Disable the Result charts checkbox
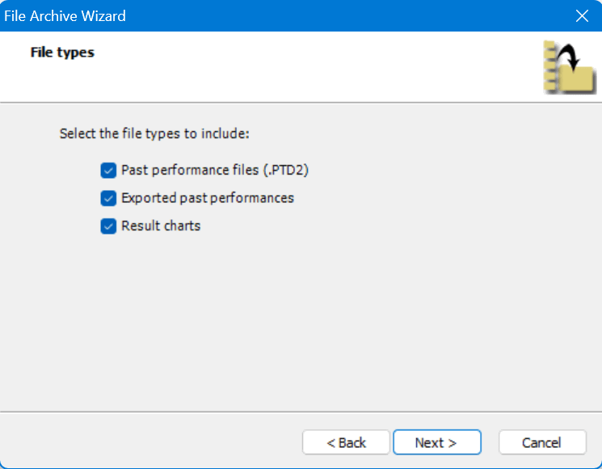Image resolution: width=602 pixels, height=469 pixels. (108, 226)
